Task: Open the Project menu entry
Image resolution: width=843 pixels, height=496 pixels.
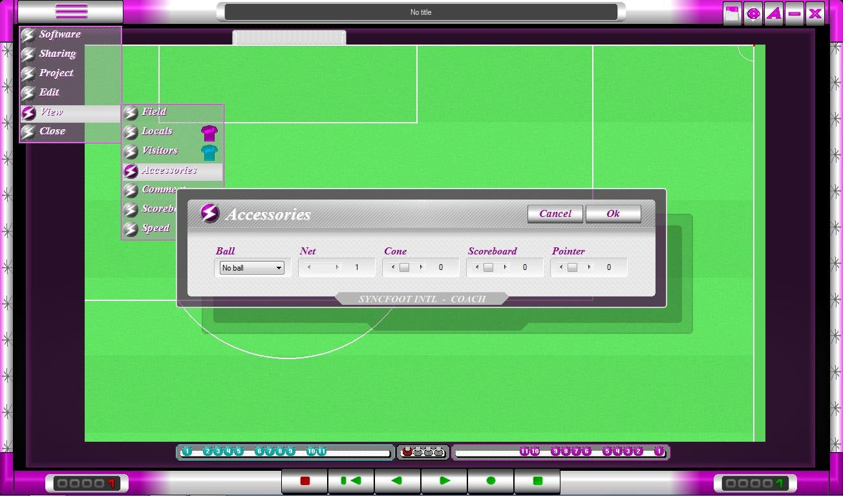Action: click(56, 73)
